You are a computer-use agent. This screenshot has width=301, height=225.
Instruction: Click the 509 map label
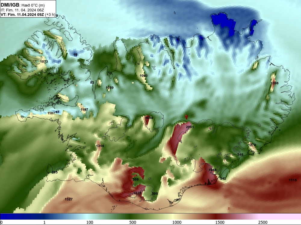[135, 179]
